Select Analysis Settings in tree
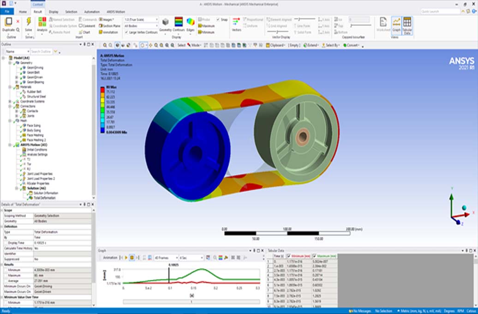Viewport: 478px width, 314px height. coord(37,154)
